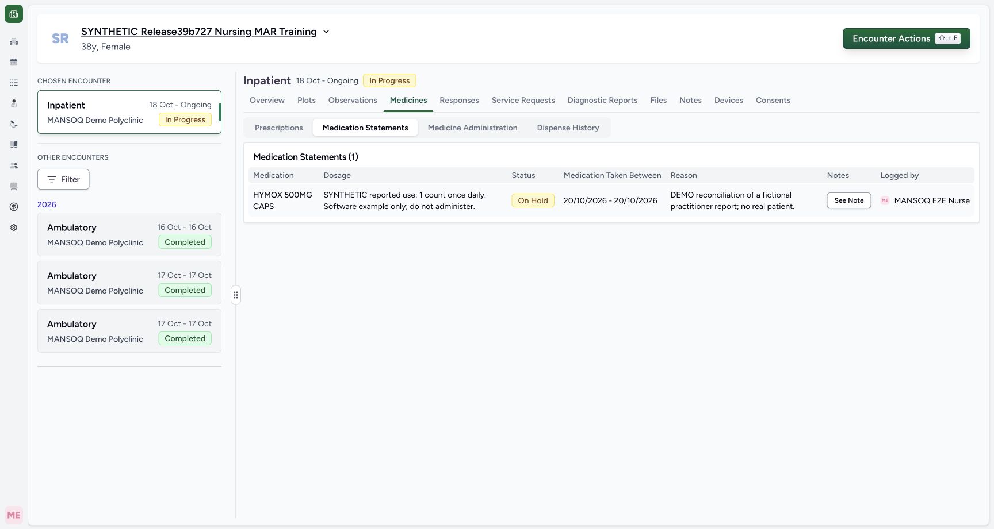Open the facility building sidebar icon
Screen dimensions: 994x529
click(14, 41)
